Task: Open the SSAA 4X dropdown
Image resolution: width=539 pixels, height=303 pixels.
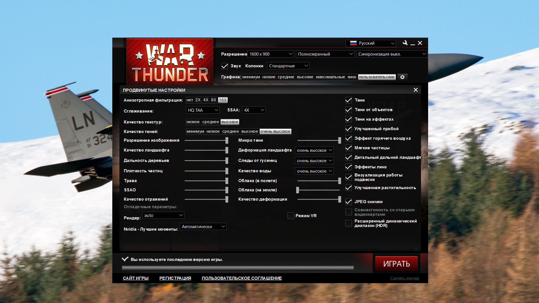Action: (x=254, y=110)
